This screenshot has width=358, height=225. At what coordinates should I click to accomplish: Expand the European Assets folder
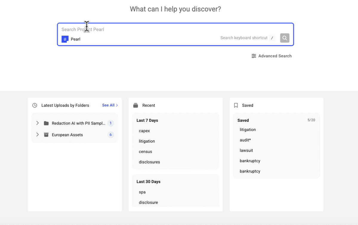37,135
